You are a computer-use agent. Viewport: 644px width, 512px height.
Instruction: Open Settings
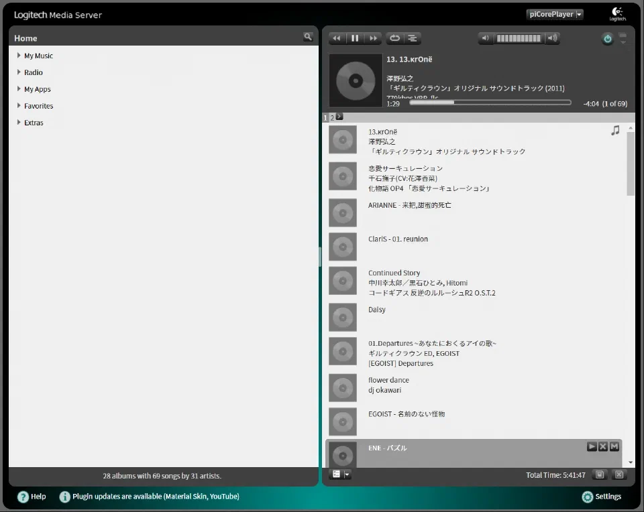pyautogui.click(x=608, y=497)
